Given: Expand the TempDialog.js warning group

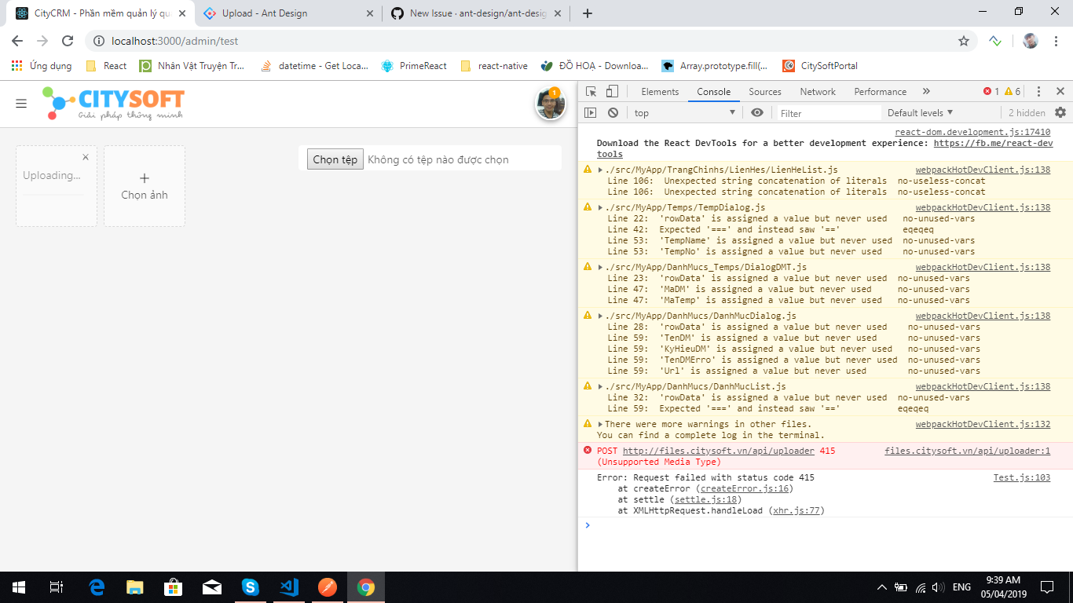Looking at the screenshot, I should coord(600,207).
